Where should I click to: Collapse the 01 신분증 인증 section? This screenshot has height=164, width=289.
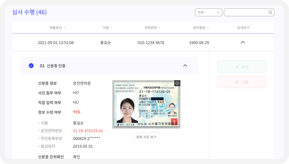[x=185, y=66]
